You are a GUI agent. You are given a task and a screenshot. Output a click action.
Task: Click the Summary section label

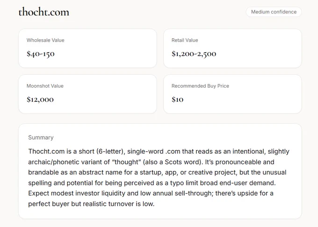tap(41, 137)
